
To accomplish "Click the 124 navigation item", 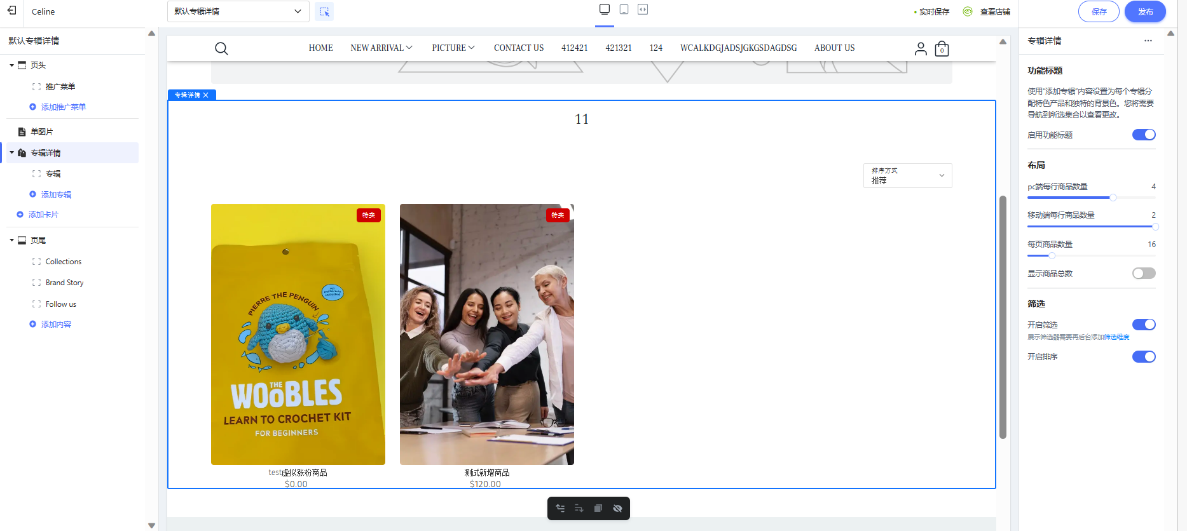I will click(656, 48).
